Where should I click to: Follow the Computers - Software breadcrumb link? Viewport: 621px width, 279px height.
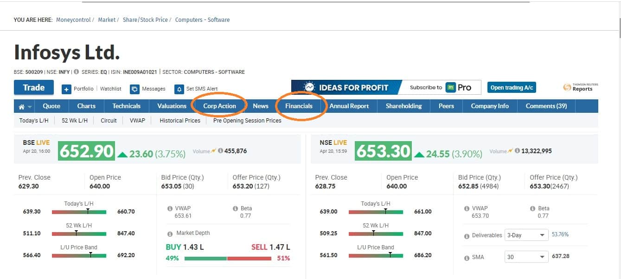pyautogui.click(x=202, y=20)
